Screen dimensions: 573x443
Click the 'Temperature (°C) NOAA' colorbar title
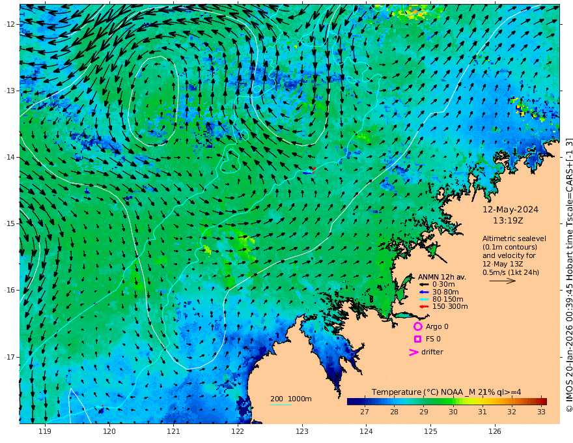(447, 392)
